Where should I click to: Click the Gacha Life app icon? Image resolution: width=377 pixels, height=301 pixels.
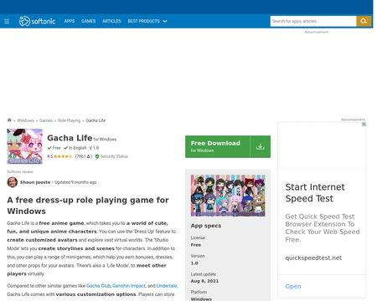coord(25,146)
